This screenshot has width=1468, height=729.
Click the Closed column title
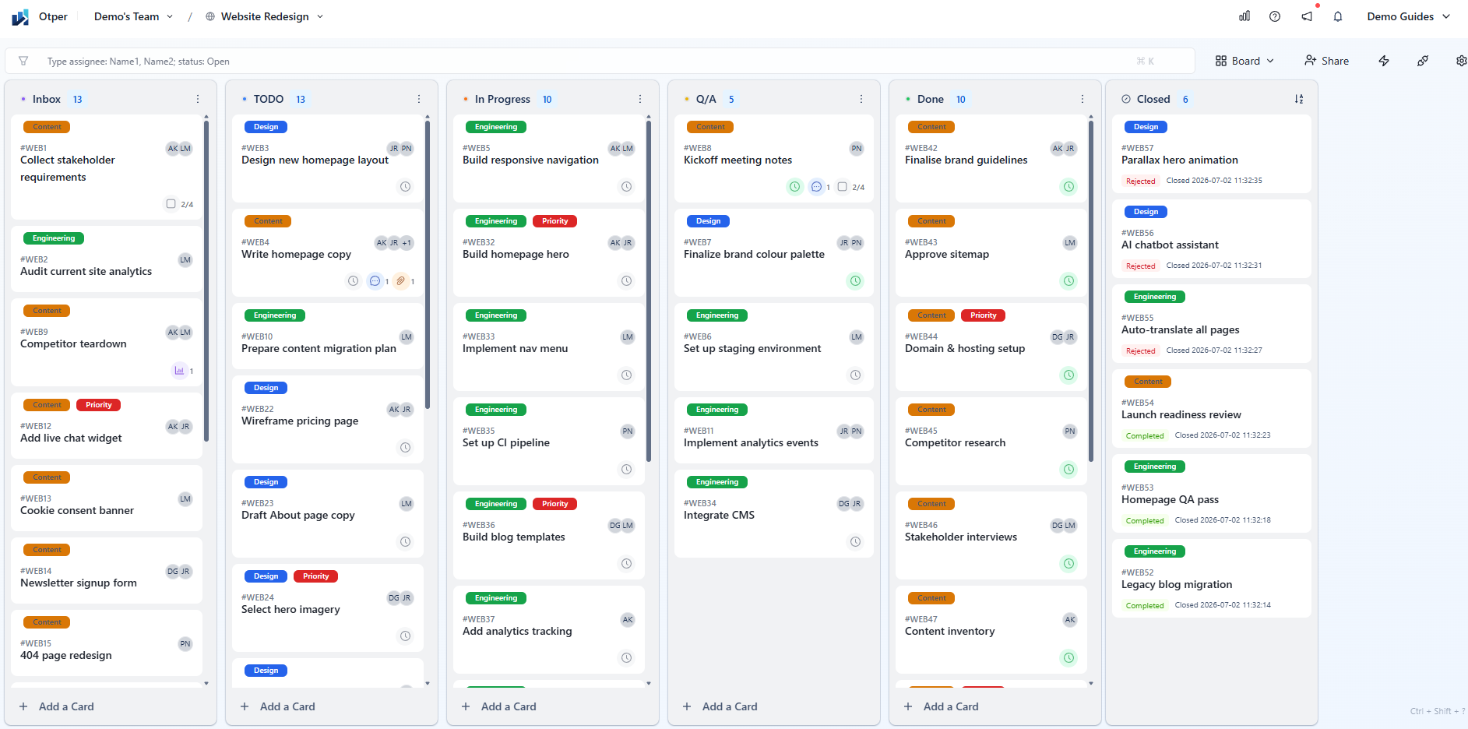(1153, 99)
